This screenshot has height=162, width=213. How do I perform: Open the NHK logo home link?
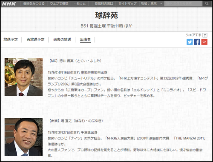click(x=9, y=4)
